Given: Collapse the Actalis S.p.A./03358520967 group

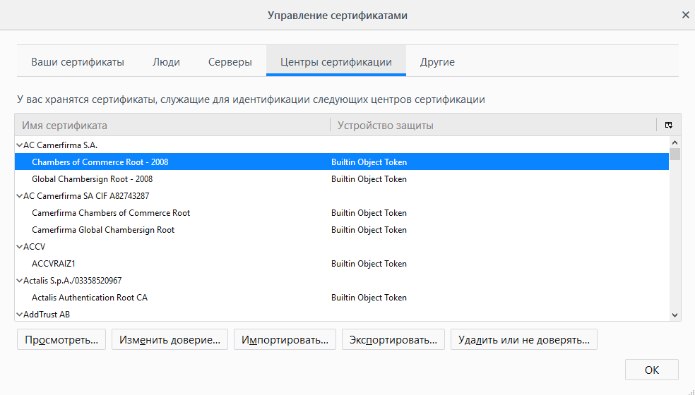Looking at the screenshot, I should [x=20, y=280].
